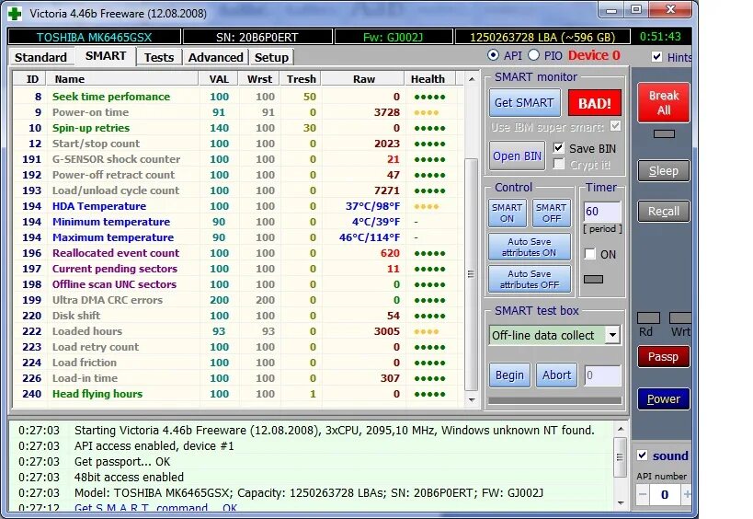Screen dimensions: 753x519
Task: Click the SMART table scrollbar thumb
Action: coord(471,274)
